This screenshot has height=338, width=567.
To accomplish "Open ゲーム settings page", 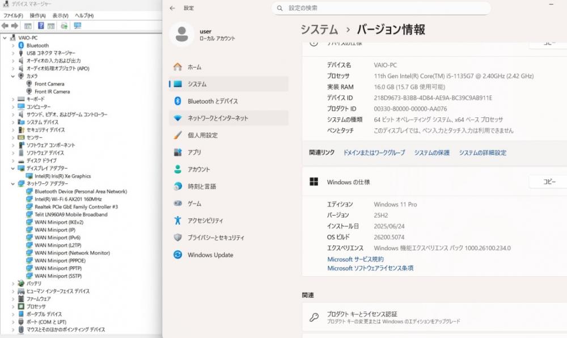I will [229, 204].
